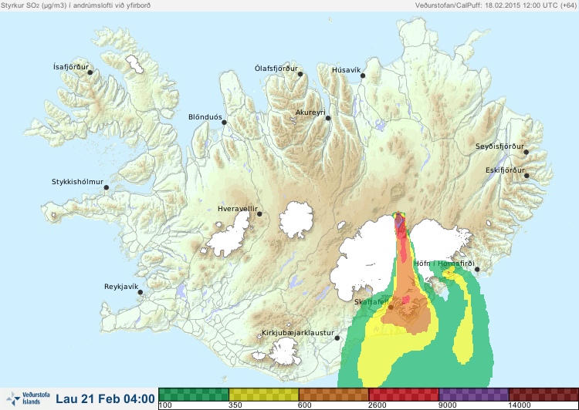Click the Kirkjubæjarklaustur map marker
This screenshot has width=579, height=410.
pos(337,338)
